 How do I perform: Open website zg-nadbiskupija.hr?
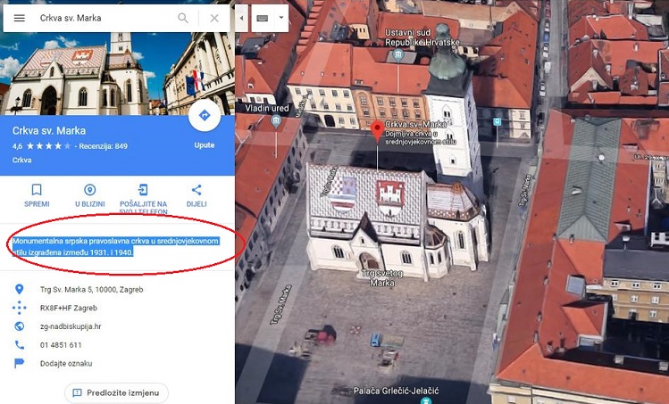[71, 326]
